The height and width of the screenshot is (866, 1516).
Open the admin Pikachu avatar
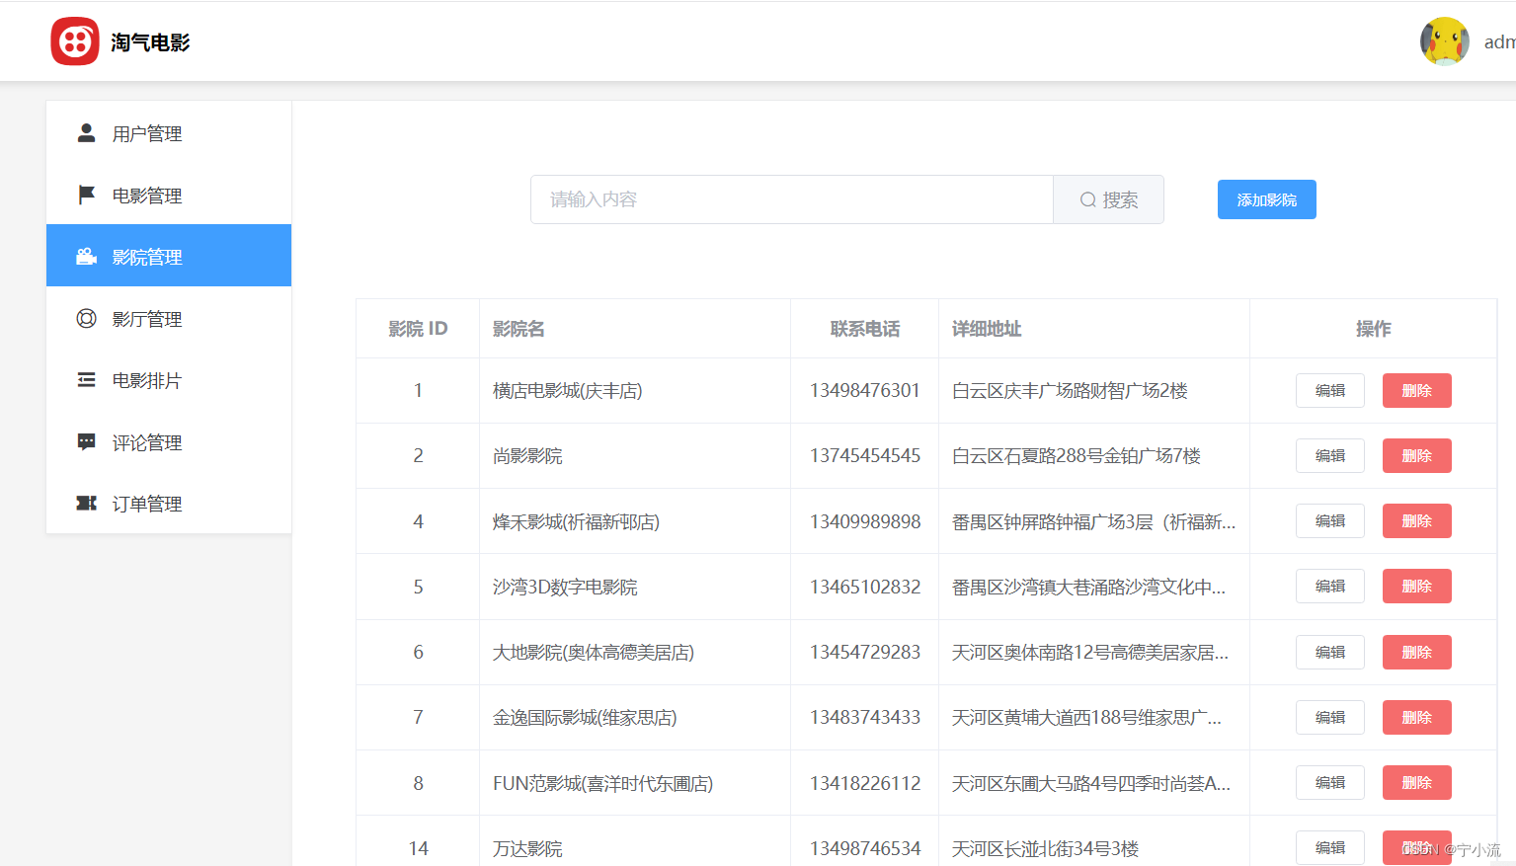pos(1444,41)
